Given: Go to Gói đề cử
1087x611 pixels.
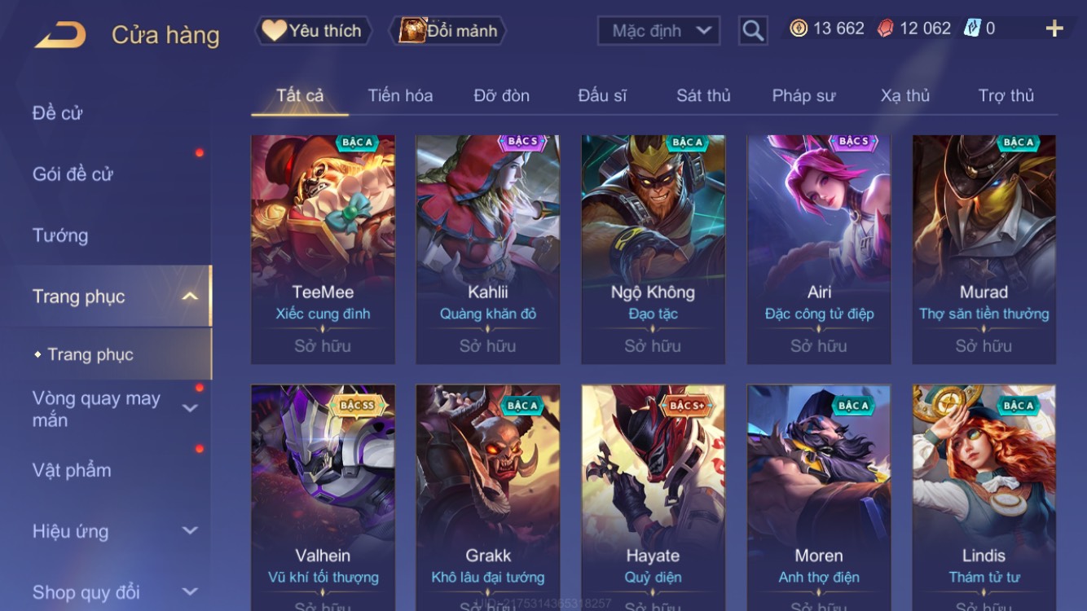Looking at the screenshot, I should [73, 174].
